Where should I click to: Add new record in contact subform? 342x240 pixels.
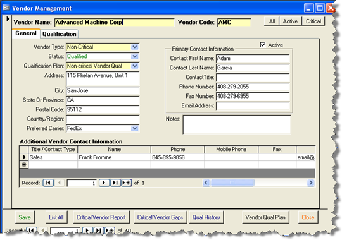click(x=126, y=183)
